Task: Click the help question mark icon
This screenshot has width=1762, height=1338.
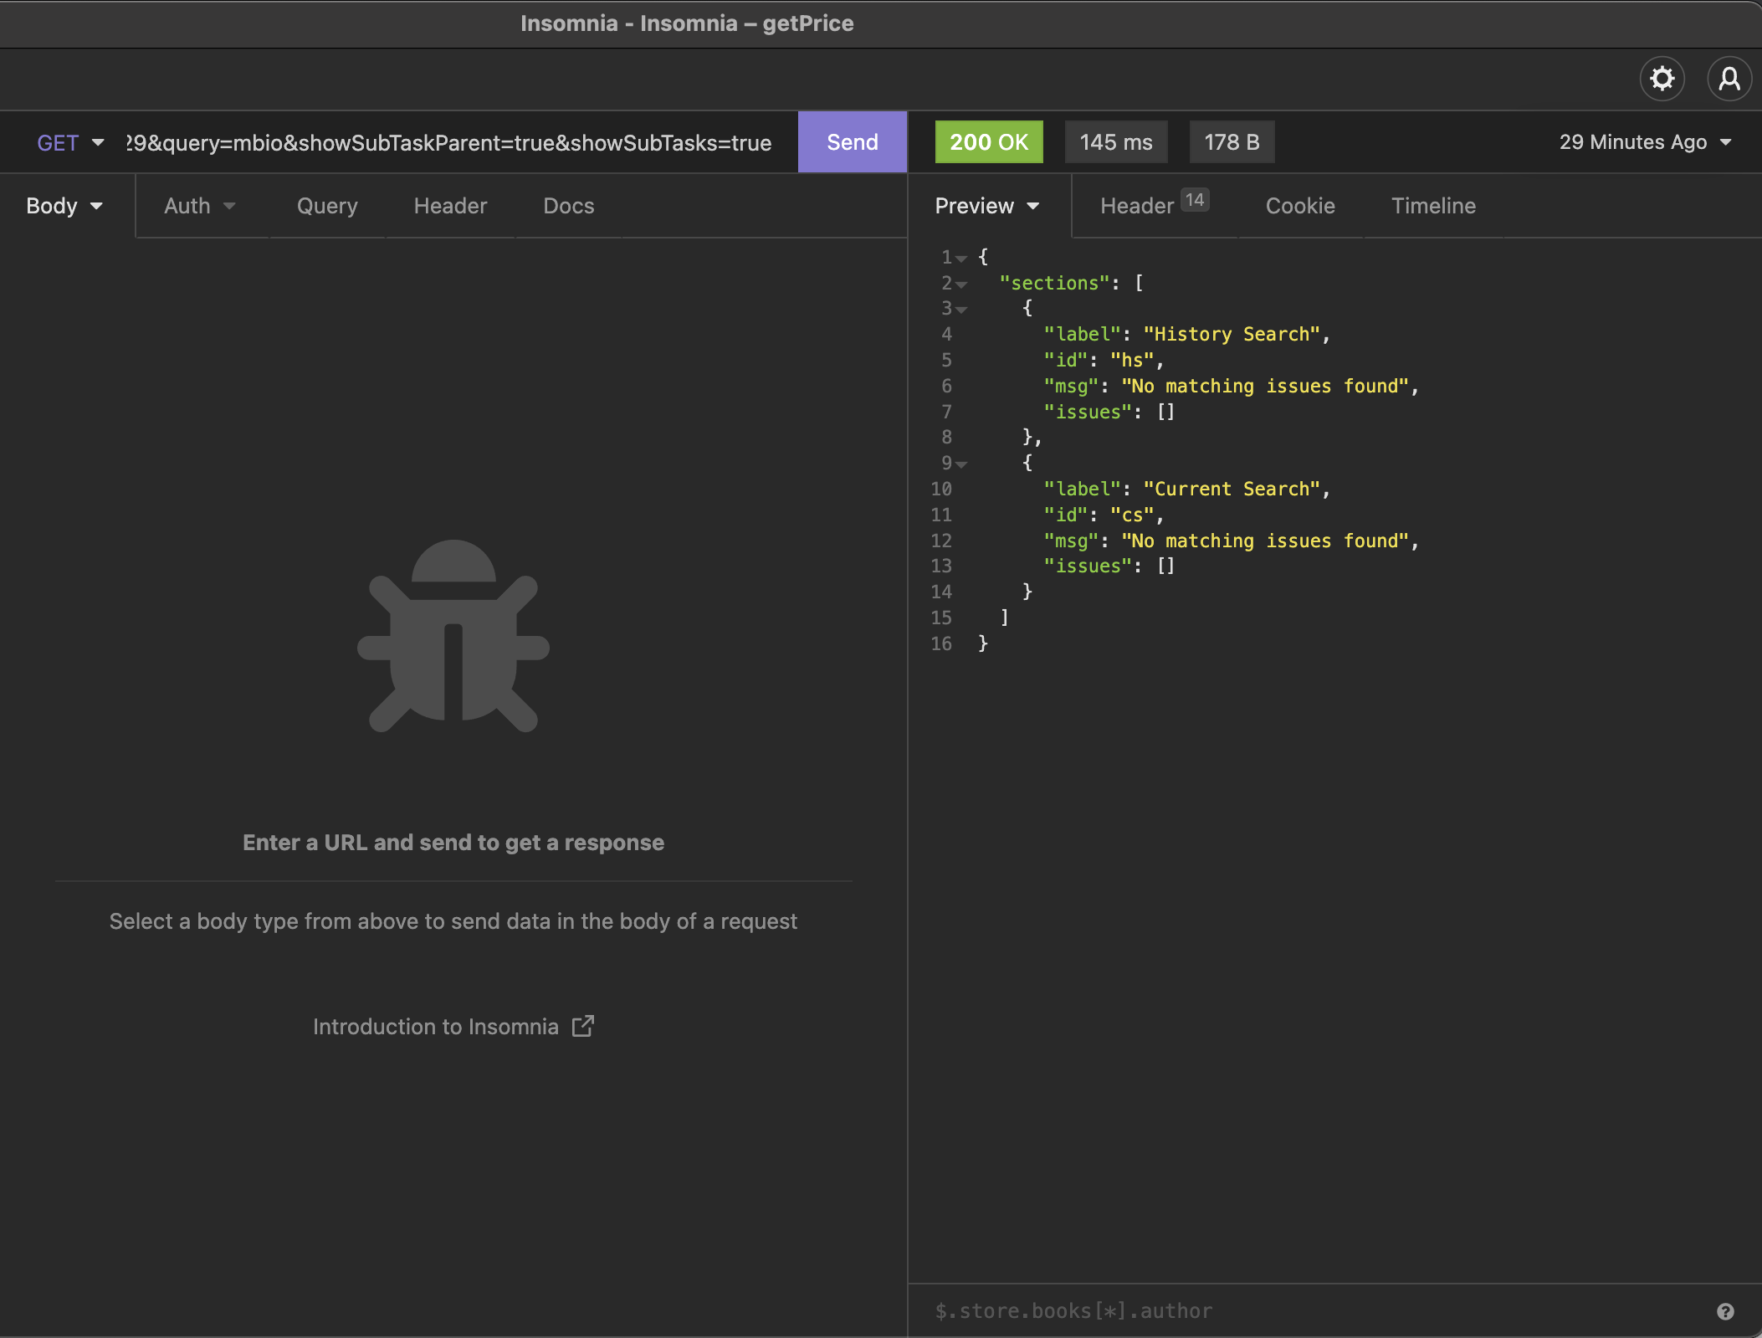Action: (x=1725, y=1311)
